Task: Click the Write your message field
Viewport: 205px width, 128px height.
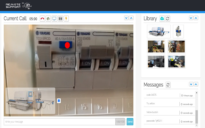Action: 60,122
